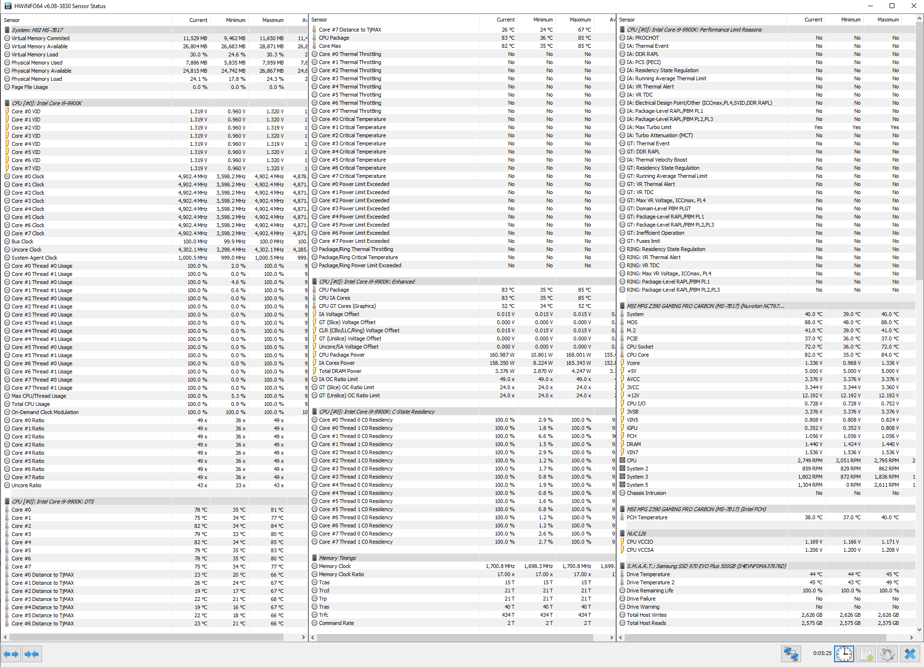The width and height of the screenshot is (924, 667).
Task: Collapse the System: MSI MS-7B17 section
Action: (37, 30)
